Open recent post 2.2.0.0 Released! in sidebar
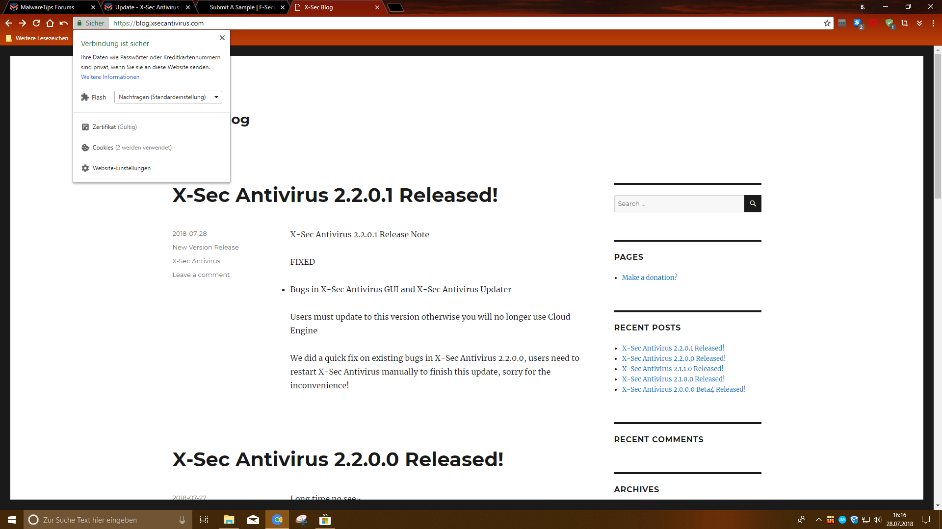The image size is (942, 529). click(674, 358)
